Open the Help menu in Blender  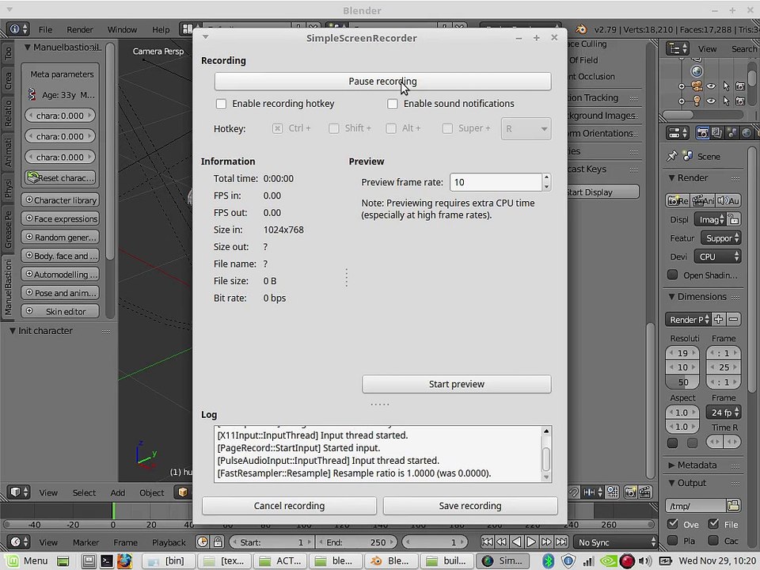point(161,29)
